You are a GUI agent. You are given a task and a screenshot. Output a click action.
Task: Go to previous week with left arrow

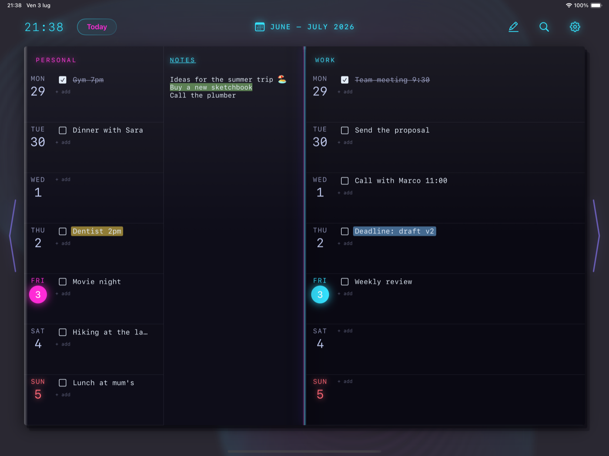[13, 236]
